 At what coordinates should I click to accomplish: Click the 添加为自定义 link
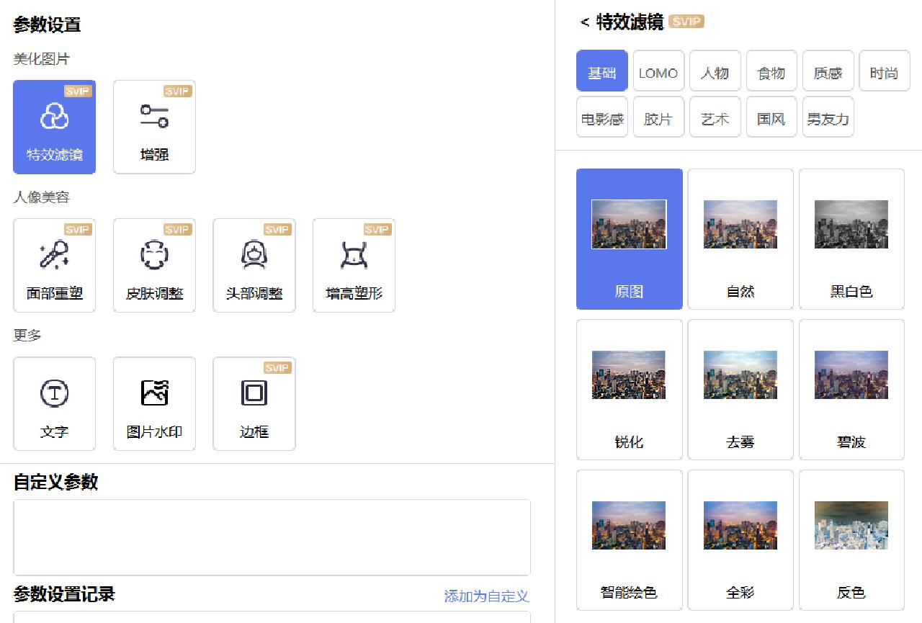[x=485, y=597]
